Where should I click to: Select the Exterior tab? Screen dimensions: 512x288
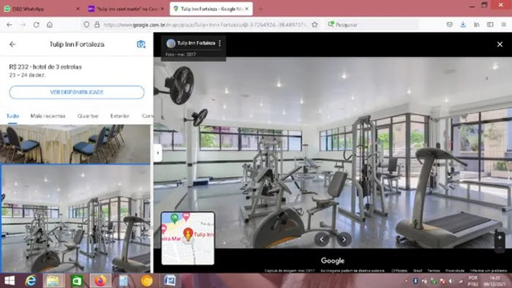(120, 115)
